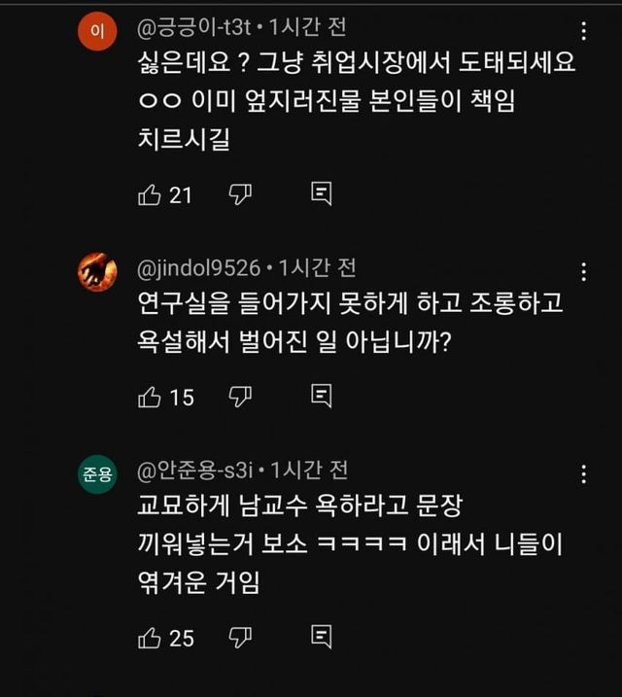Dislike the comment by @긍긍이-t3t

pos(239,194)
